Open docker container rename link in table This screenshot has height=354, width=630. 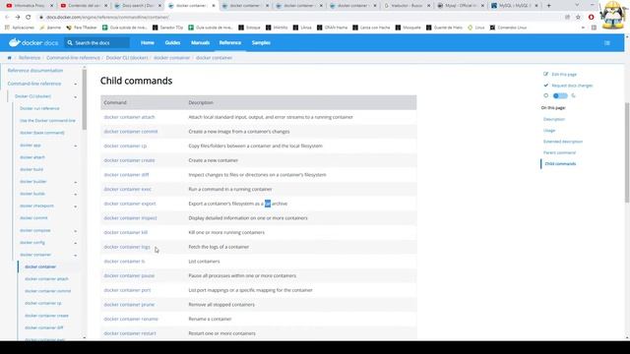coord(131,319)
